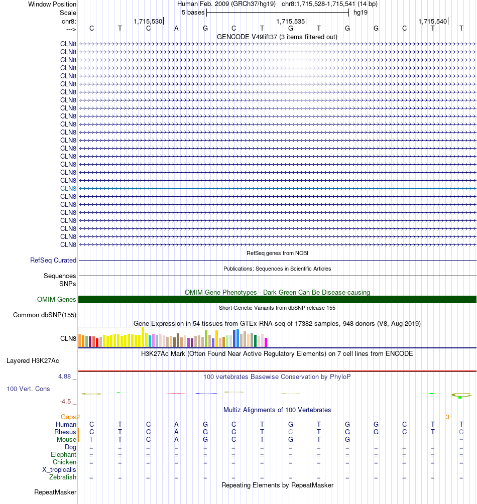Click the tallest yellow bar in the GTEx chart
This screenshot has height=504, width=477.
[143, 337]
